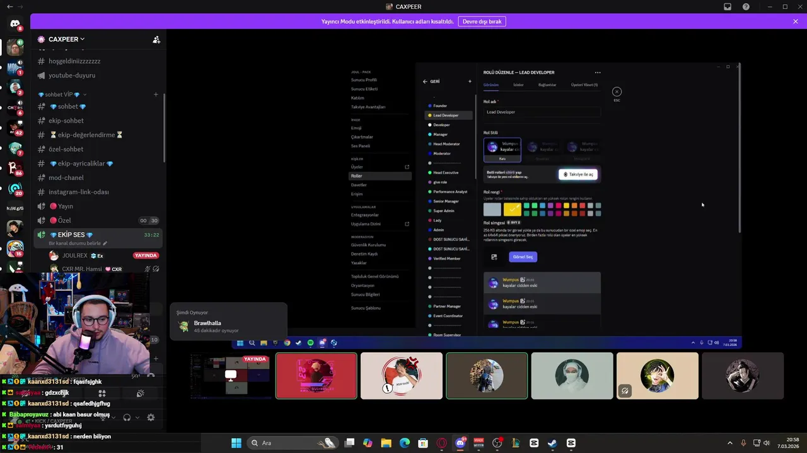The width and height of the screenshot is (807, 453).
Task: Open the server icon with 20 badge
Action: pyautogui.click(x=15, y=188)
